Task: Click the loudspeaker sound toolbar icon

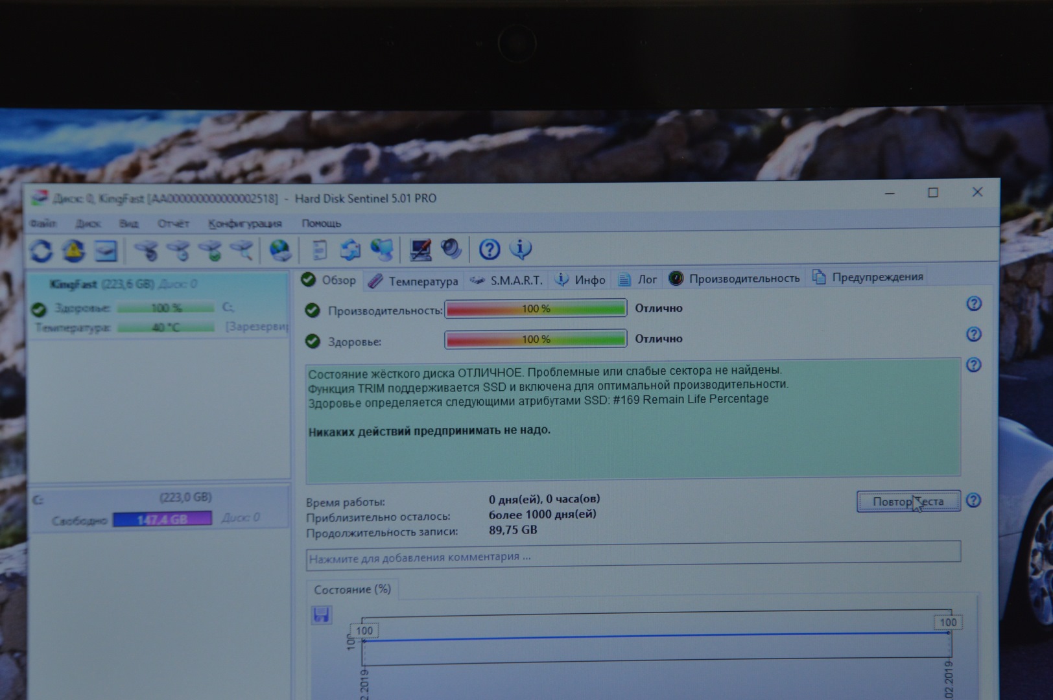Action: click(x=451, y=249)
